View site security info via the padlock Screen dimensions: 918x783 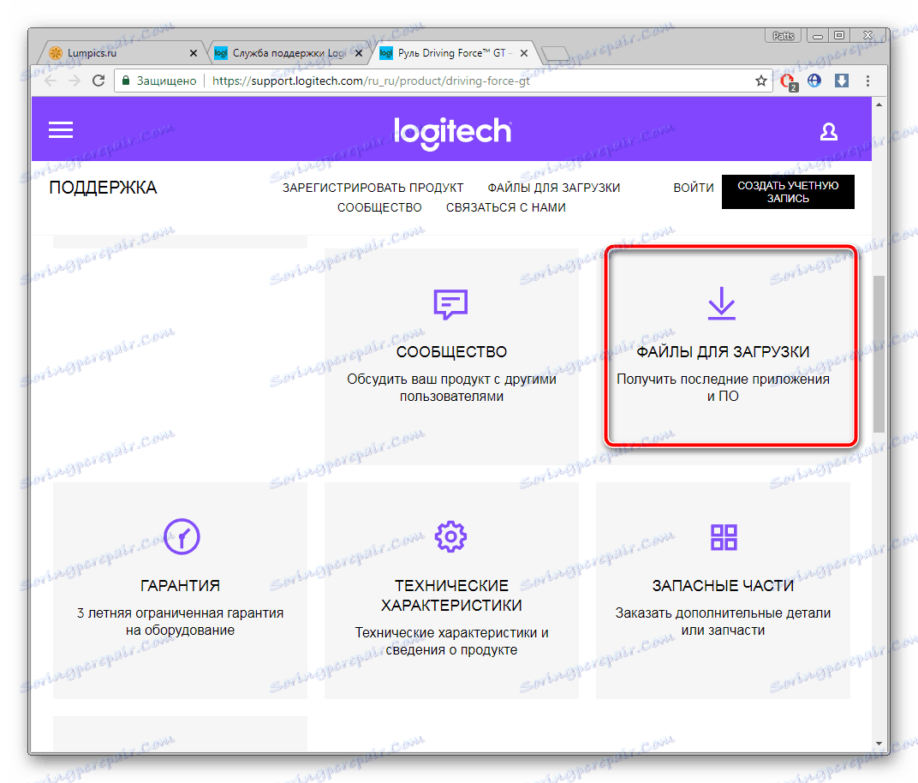click(125, 81)
